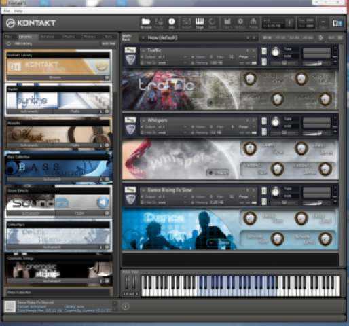Select rack page 17-32
Viewport: 349px width, 326px height.
tap(280, 37)
